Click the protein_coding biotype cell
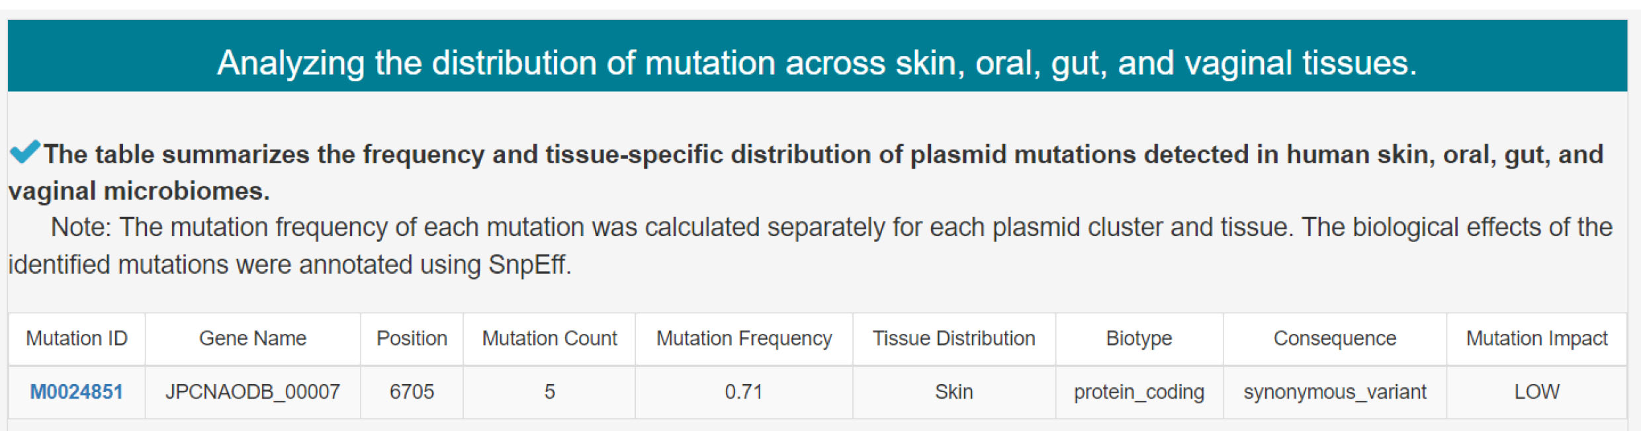 (1139, 392)
